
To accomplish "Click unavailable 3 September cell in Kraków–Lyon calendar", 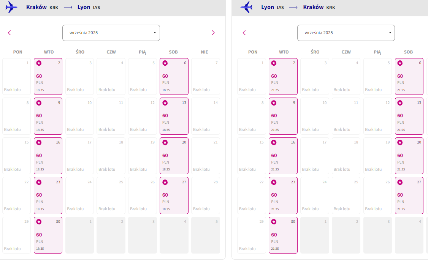I will tap(80, 77).
